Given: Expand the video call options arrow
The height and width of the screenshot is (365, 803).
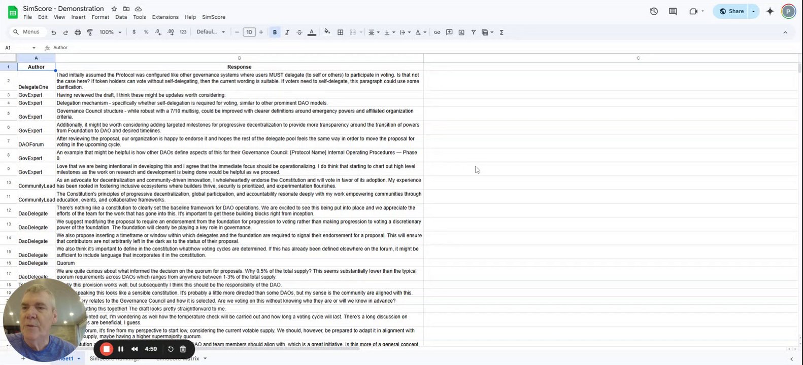Looking at the screenshot, I should tap(702, 11).
